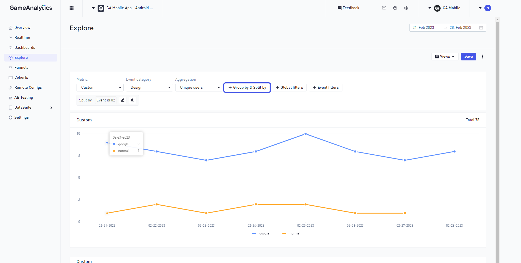The image size is (521, 263).
Task: Select Explore in sidebar
Action: [x=31, y=58]
